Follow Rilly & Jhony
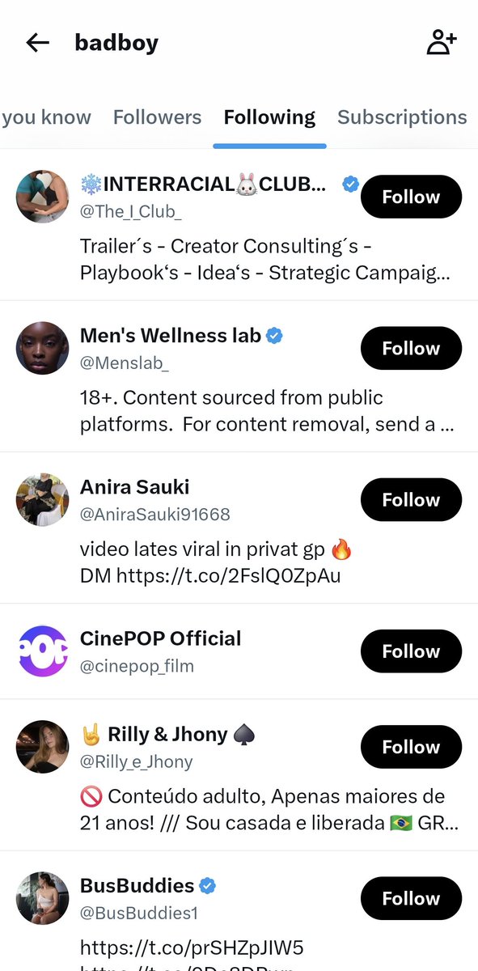The height and width of the screenshot is (971, 478). [411, 747]
